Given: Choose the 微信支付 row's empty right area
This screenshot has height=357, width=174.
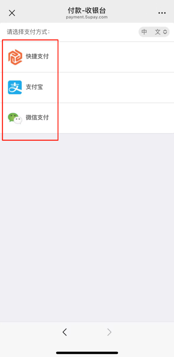Looking at the screenshot, I should pyautogui.click(x=116, y=118).
